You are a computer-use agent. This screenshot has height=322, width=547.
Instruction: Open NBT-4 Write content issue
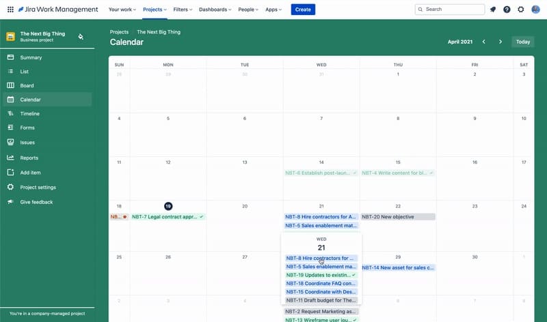398,173
